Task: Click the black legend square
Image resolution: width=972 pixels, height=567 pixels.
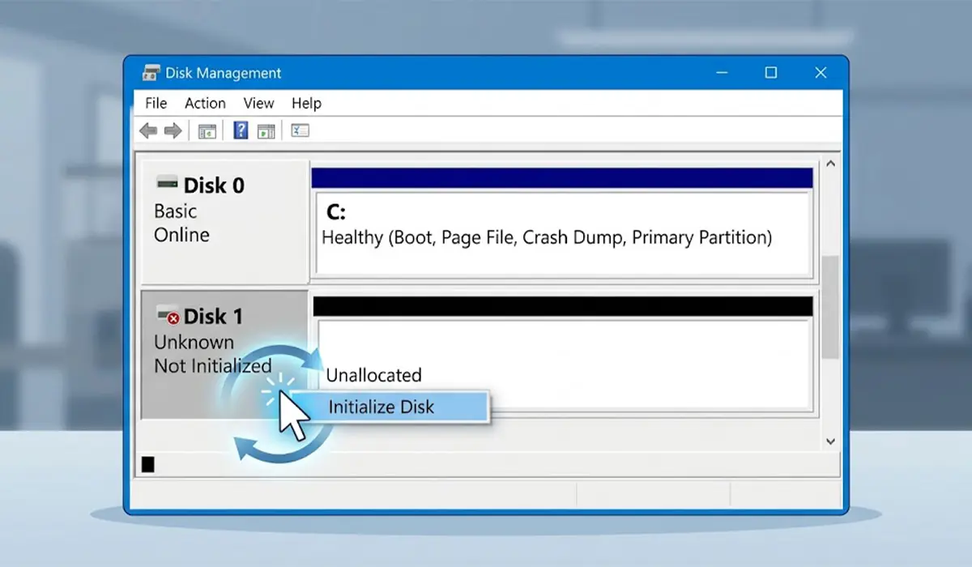Action: point(147,464)
